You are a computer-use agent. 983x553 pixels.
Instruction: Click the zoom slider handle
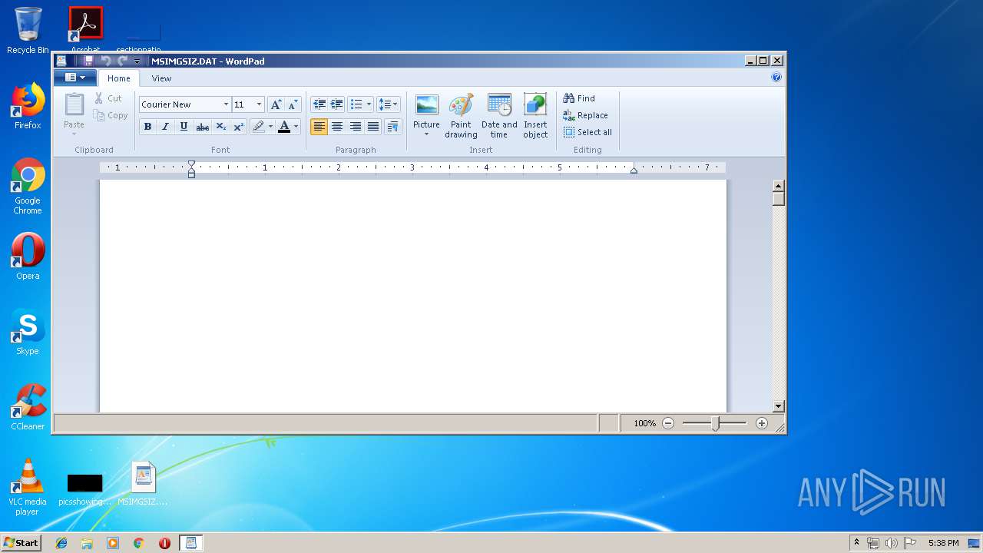coord(715,423)
